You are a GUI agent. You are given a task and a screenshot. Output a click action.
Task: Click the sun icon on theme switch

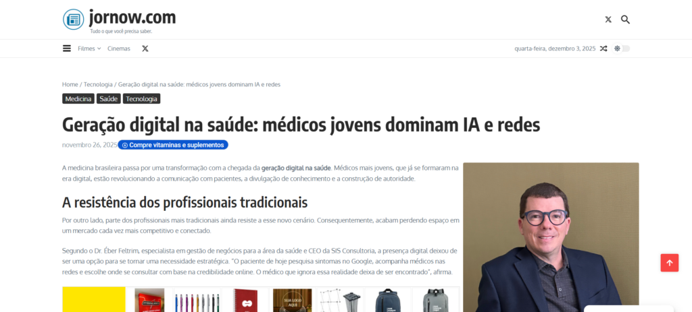point(617,49)
